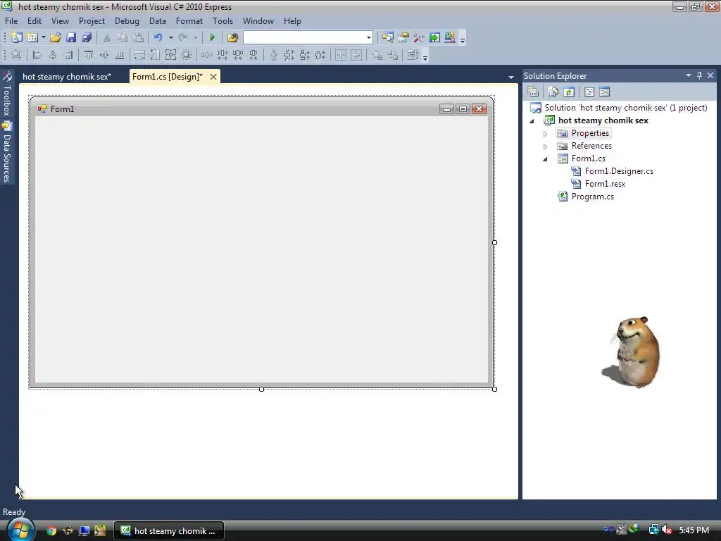This screenshot has width=721, height=541.
Task: Select the Solution 'hot steamy chomik sex' root node
Action: click(619, 108)
